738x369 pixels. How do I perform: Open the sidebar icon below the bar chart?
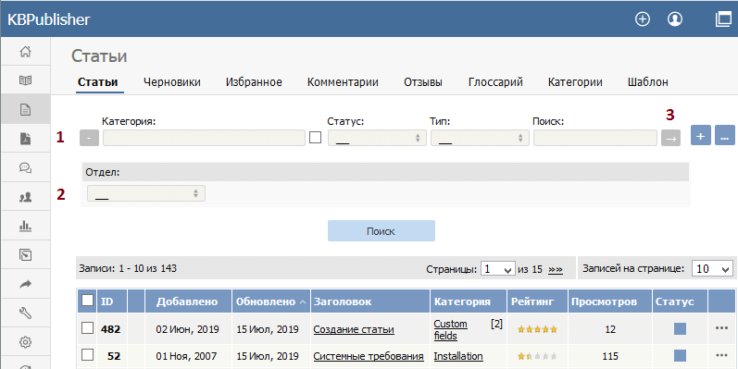[25, 255]
